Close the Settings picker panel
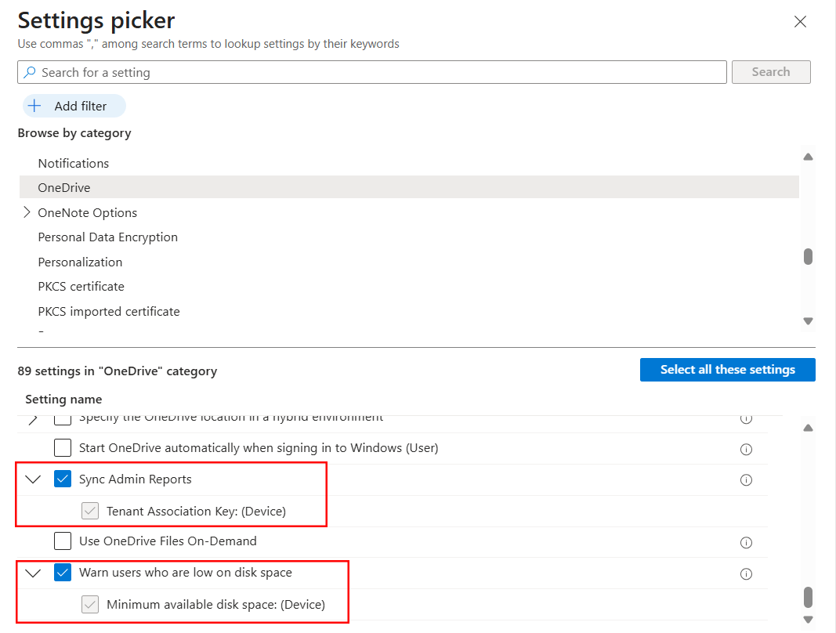 800,22
